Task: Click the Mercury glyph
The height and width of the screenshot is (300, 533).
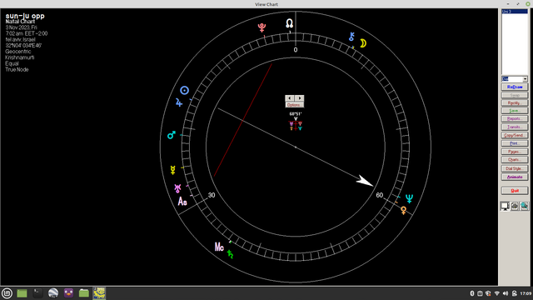Action: tap(172, 170)
